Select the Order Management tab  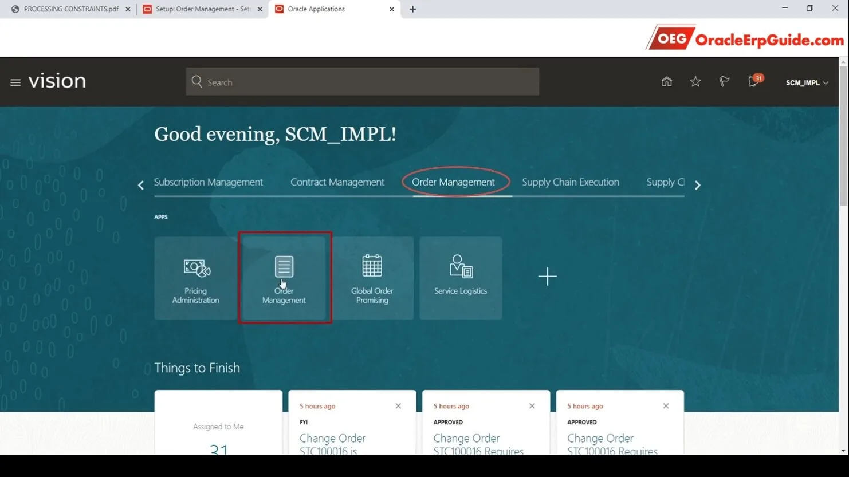coord(453,182)
